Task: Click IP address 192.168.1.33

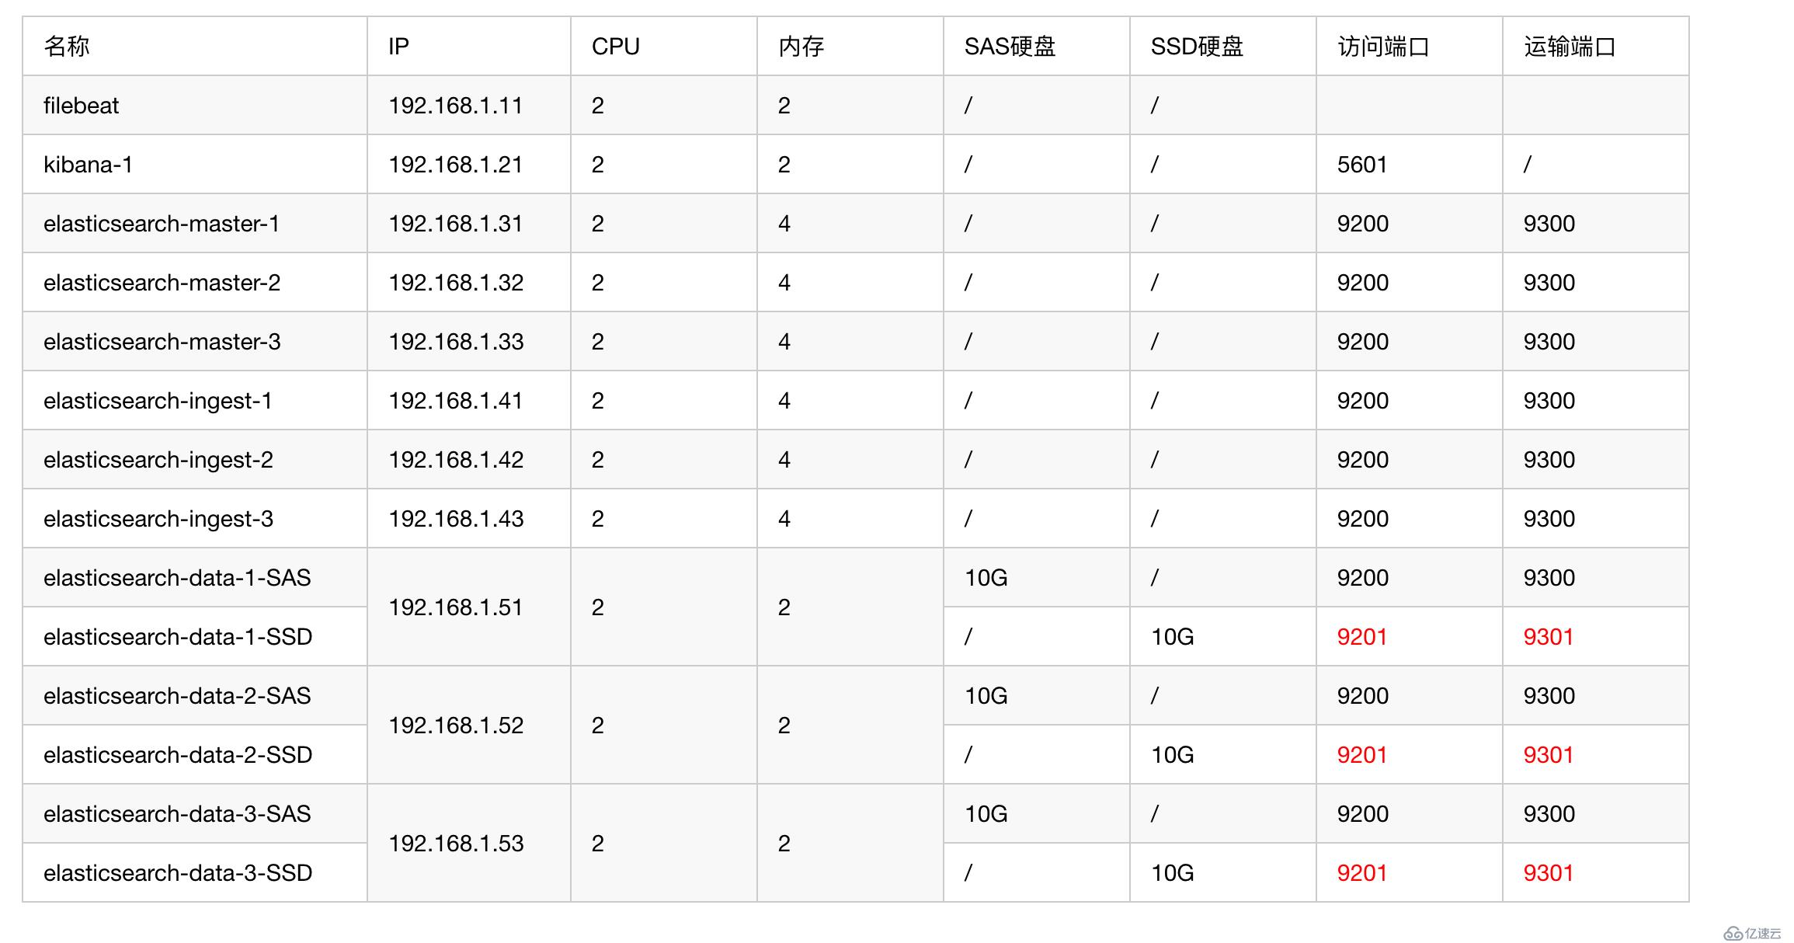Action: tap(456, 342)
